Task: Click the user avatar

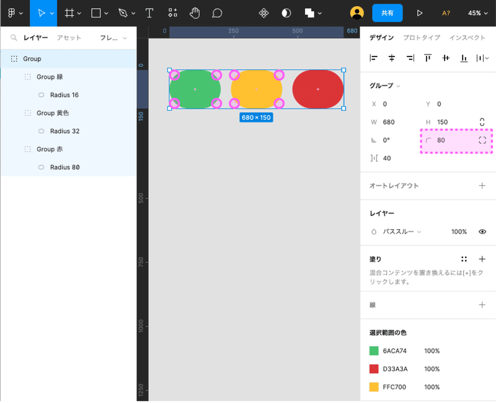Action: pyautogui.click(x=357, y=13)
